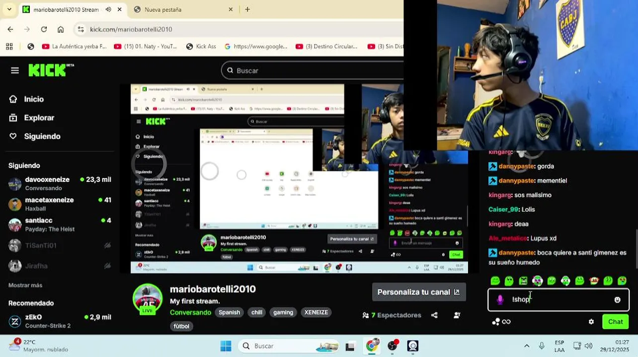Insert the red clown-haired emote
This screenshot has height=357, width=638.
[594, 281]
